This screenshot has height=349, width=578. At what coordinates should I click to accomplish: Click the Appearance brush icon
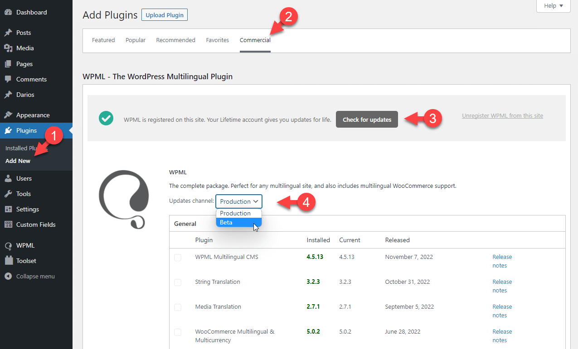pyautogui.click(x=8, y=115)
